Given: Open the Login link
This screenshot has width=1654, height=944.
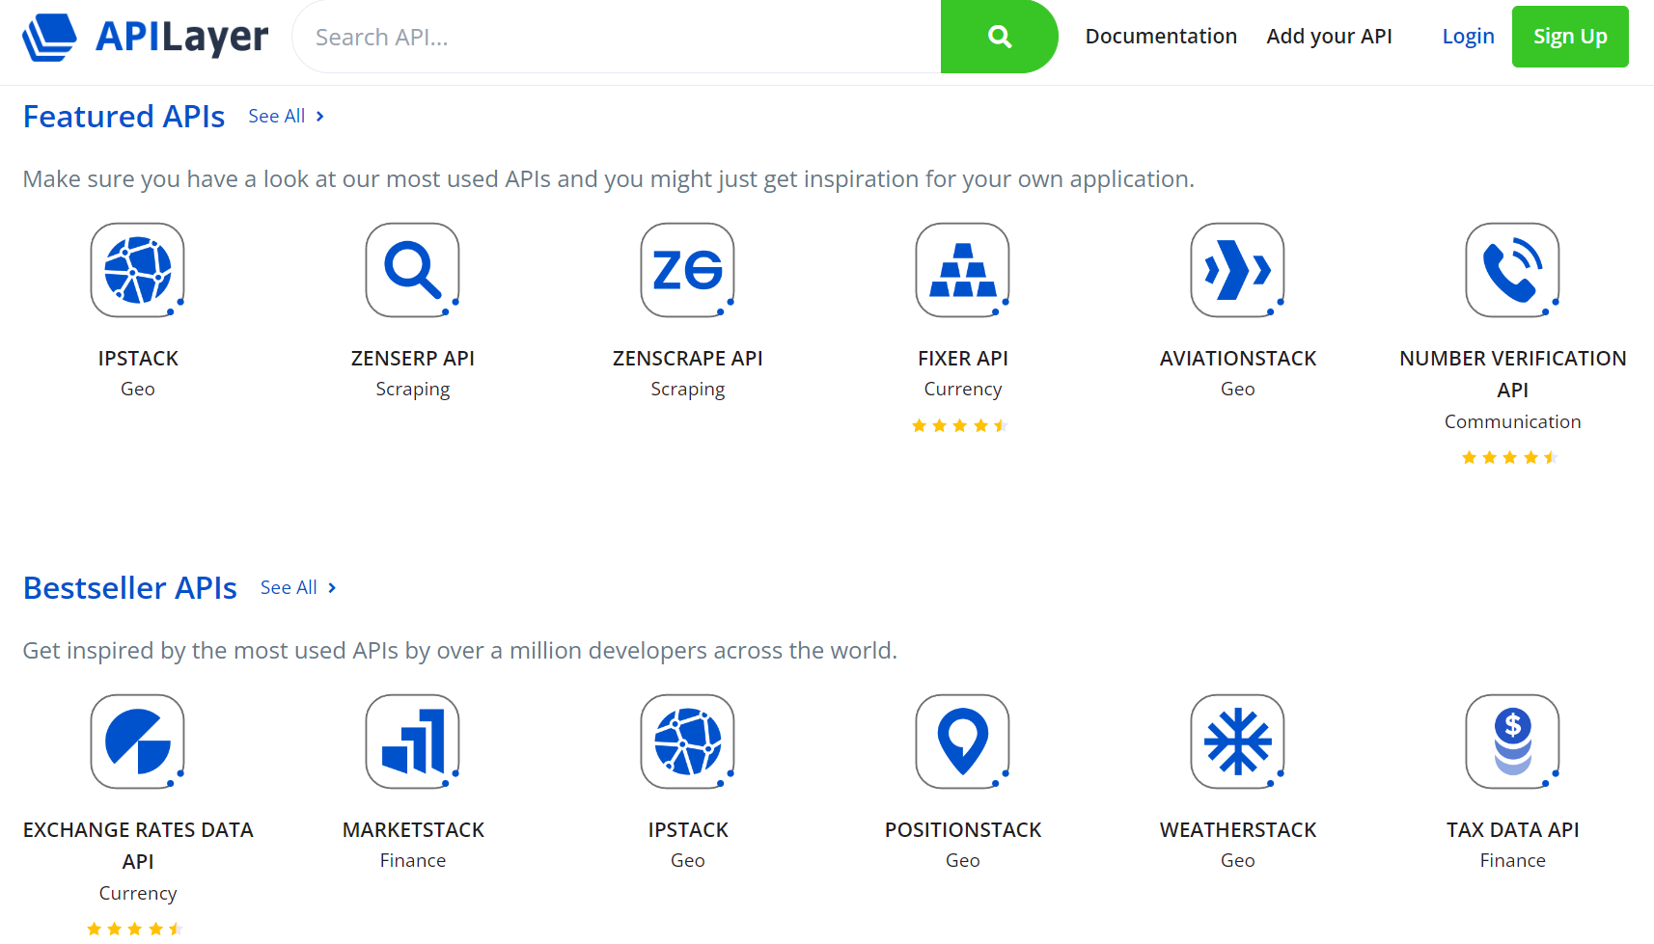Looking at the screenshot, I should (x=1468, y=36).
